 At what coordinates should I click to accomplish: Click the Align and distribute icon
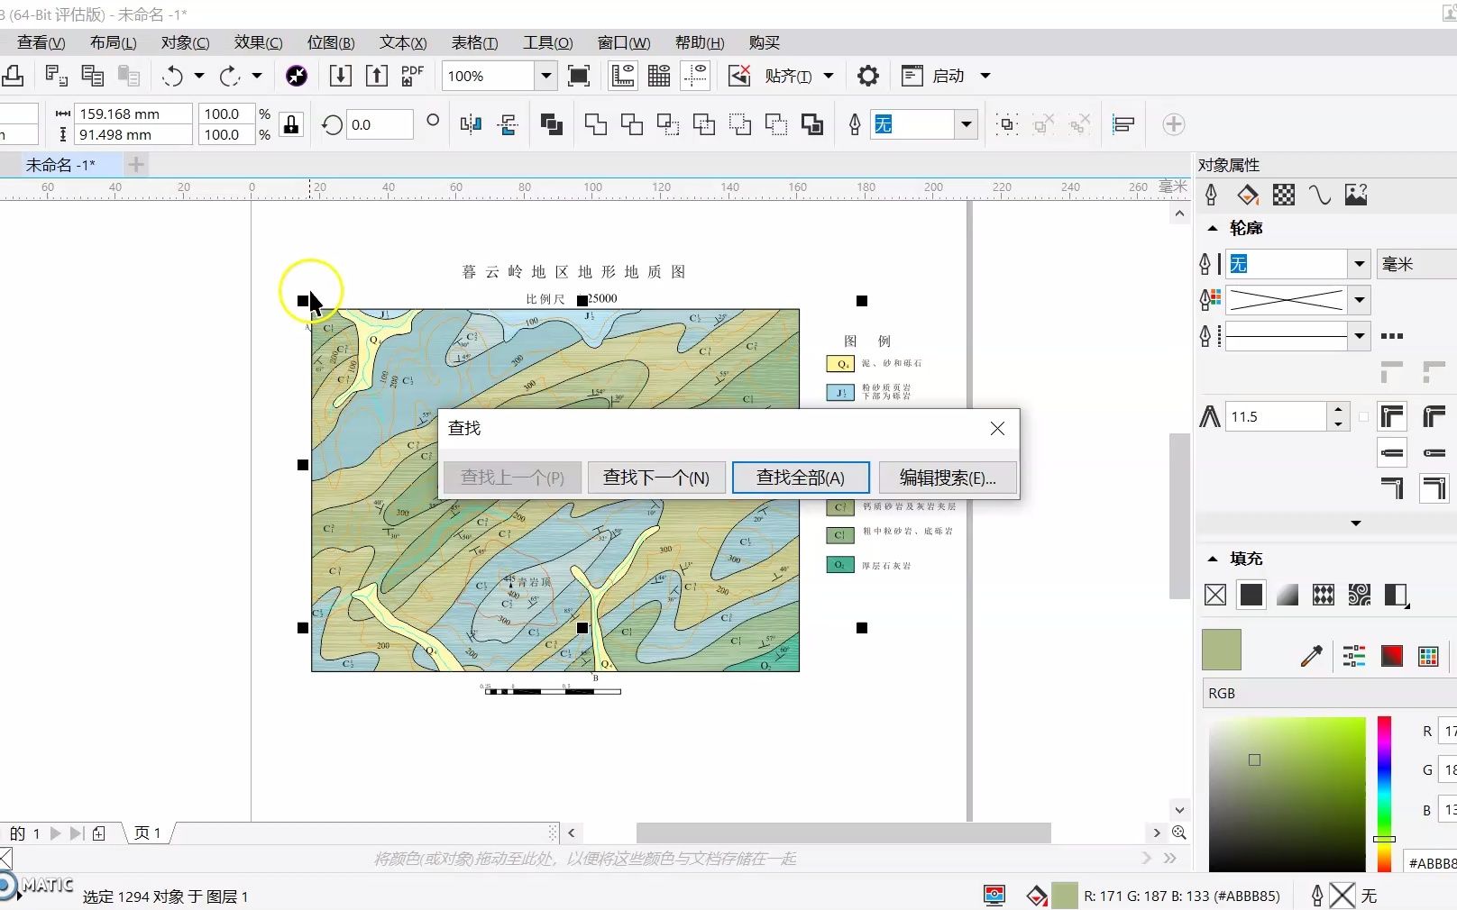1123,124
